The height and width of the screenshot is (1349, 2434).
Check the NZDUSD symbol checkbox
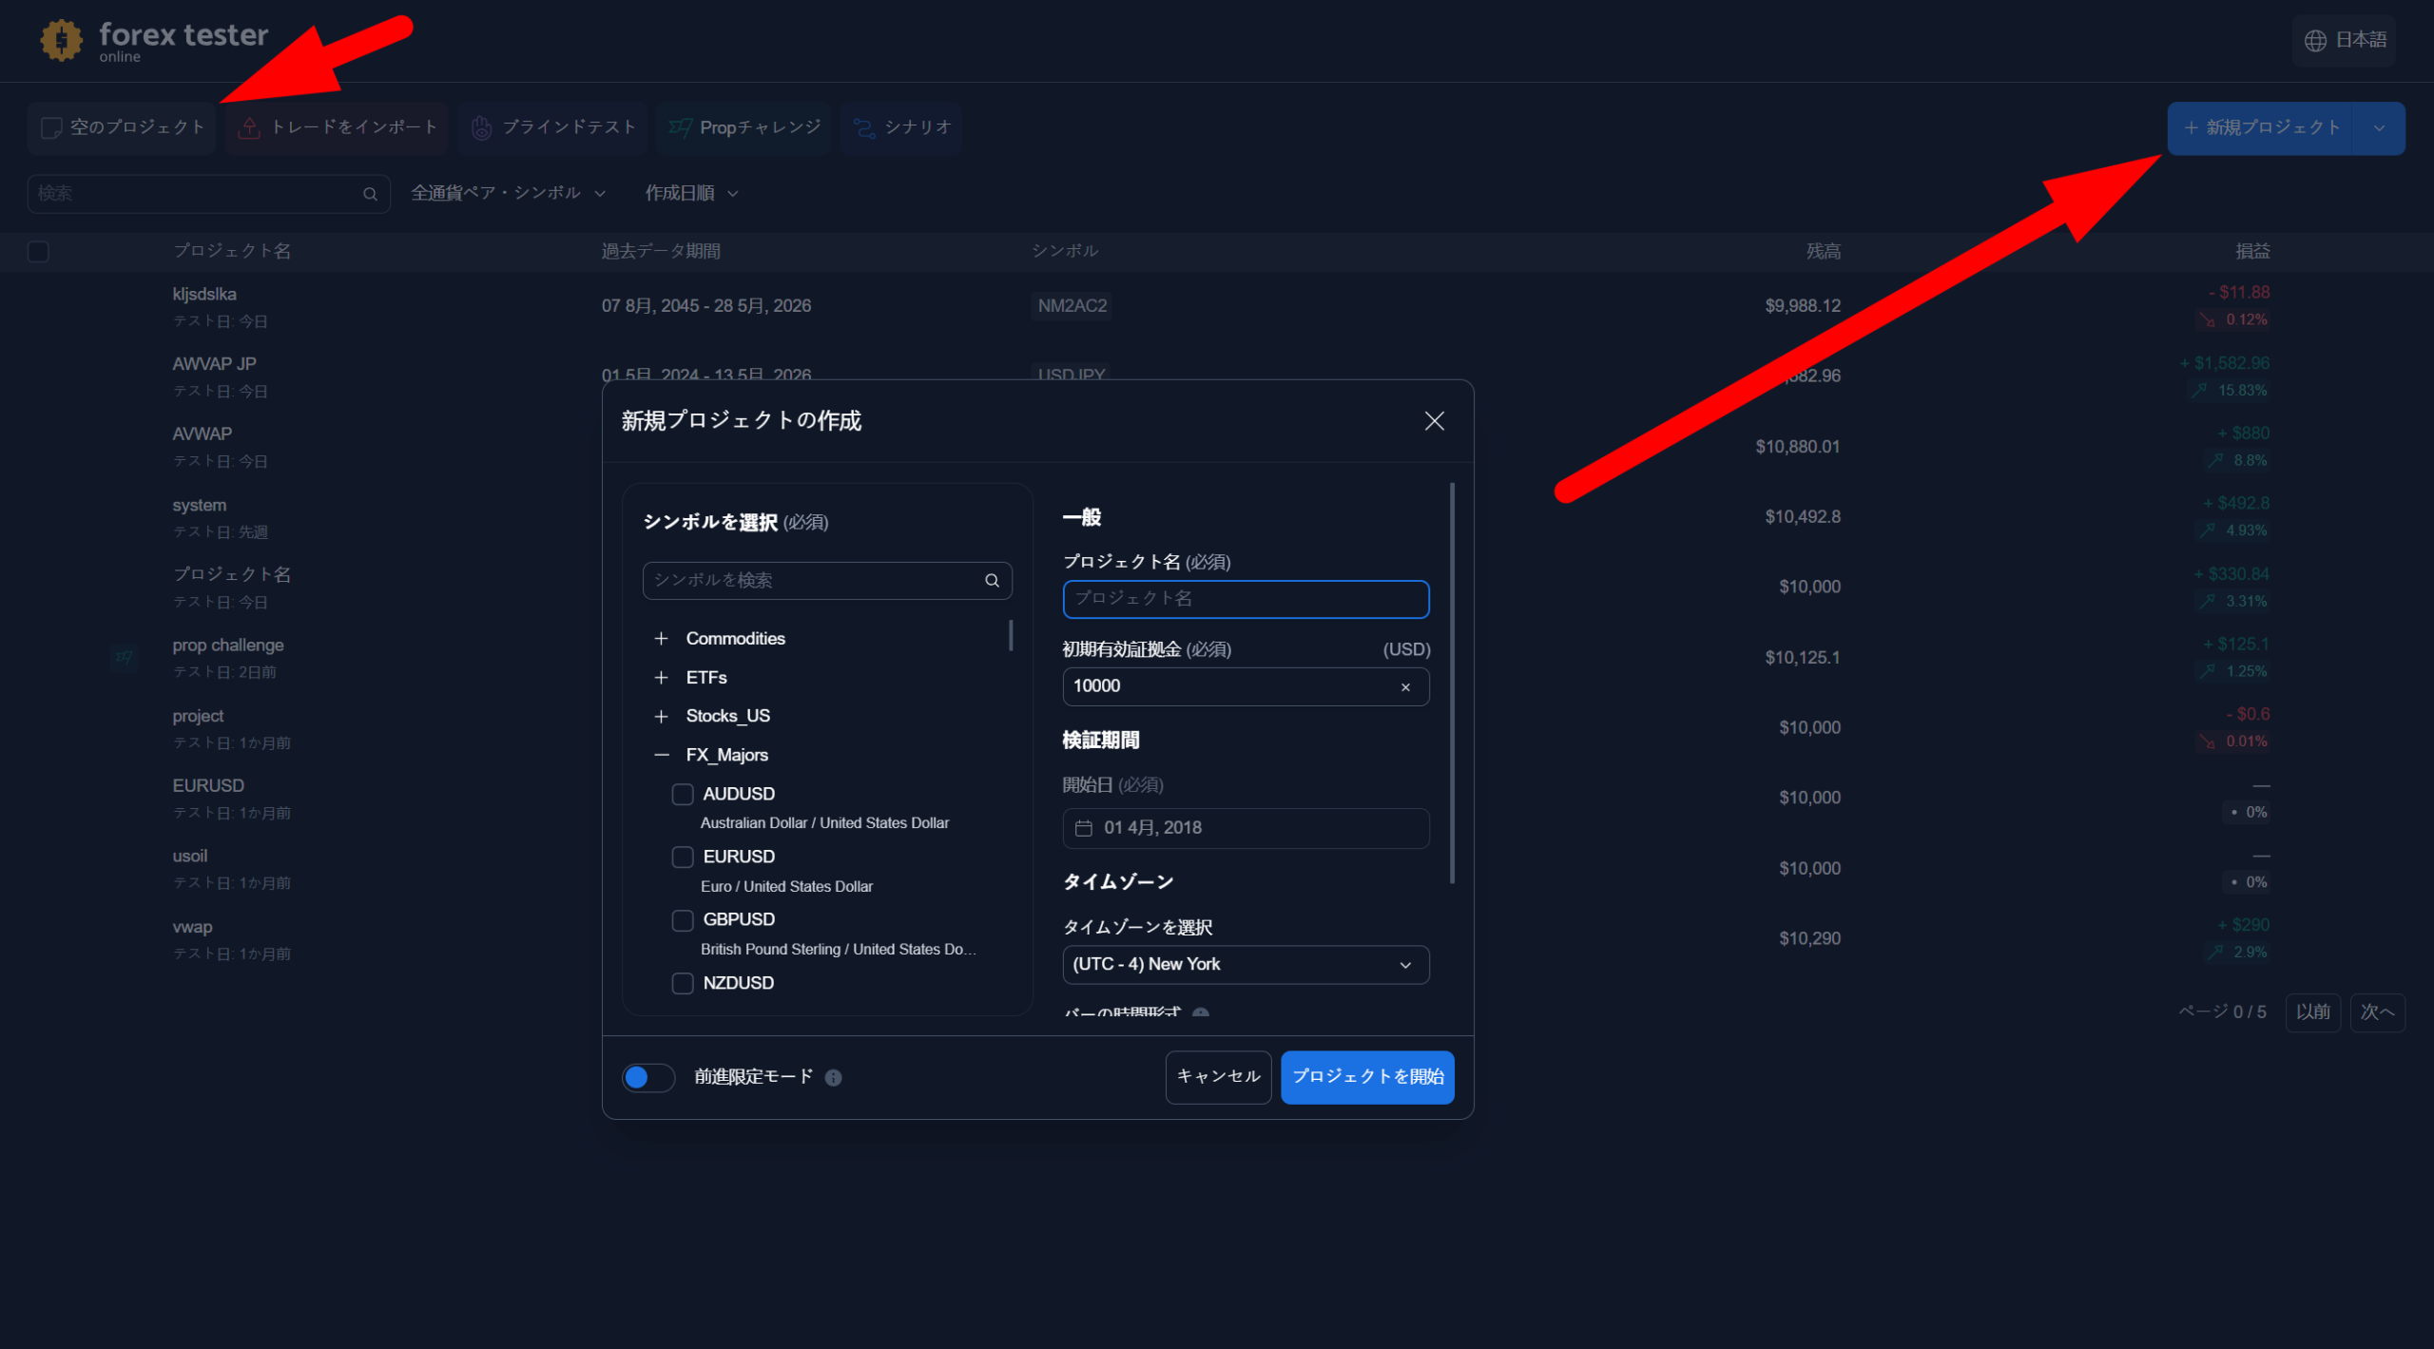click(x=682, y=983)
